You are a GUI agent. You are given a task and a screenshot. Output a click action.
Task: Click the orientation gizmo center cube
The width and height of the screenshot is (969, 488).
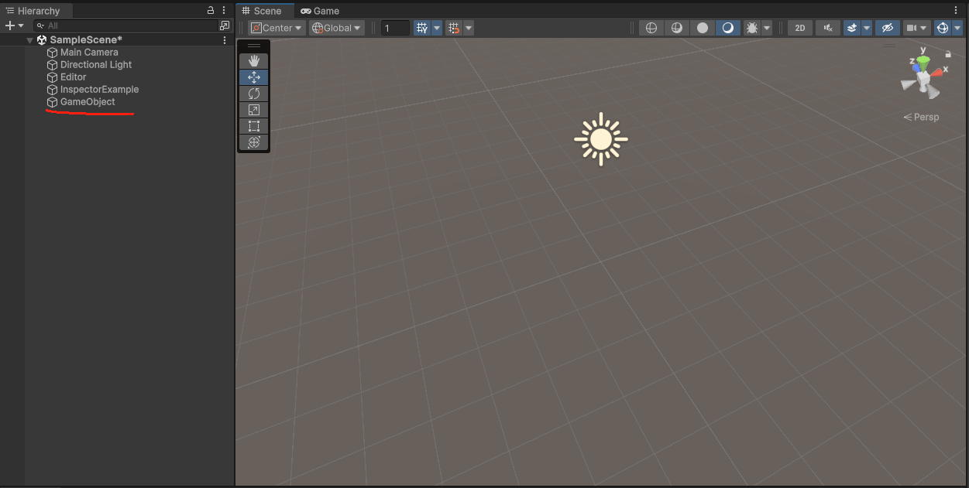(x=923, y=77)
